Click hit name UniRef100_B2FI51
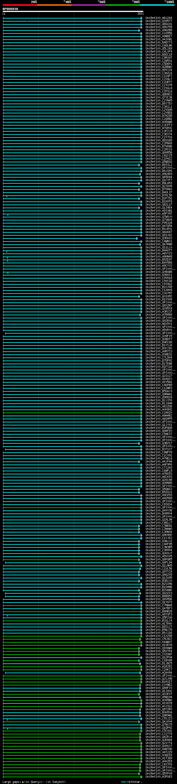 (159, 199)
